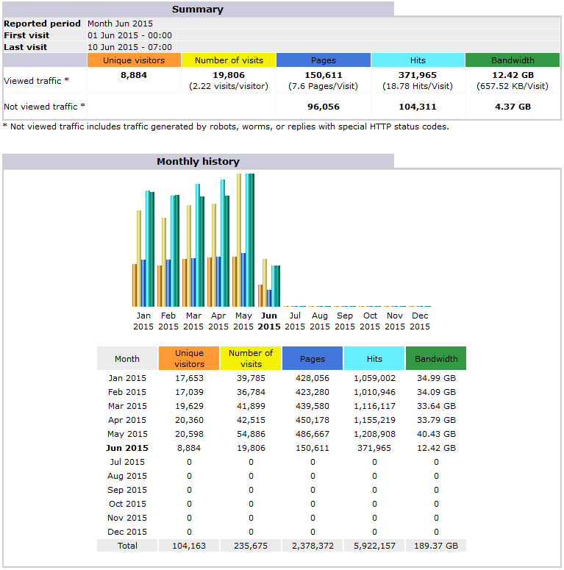
Task: Click the Viewed traffic row label
Action: click(x=37, y=80)
